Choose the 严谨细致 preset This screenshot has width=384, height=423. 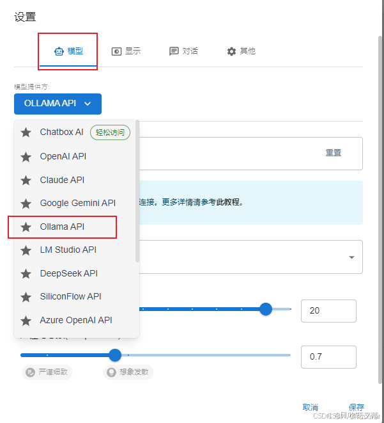click(x=47, y=372)
